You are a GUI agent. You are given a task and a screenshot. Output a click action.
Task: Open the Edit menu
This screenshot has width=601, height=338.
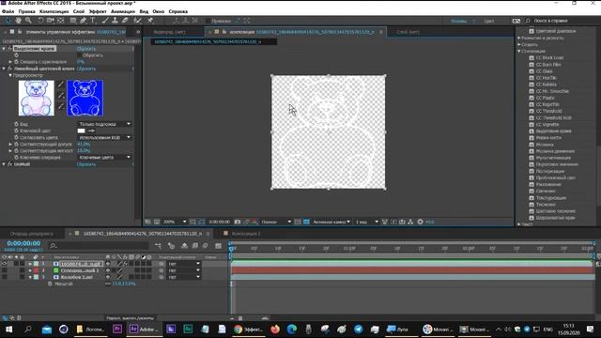pos(27,11)
